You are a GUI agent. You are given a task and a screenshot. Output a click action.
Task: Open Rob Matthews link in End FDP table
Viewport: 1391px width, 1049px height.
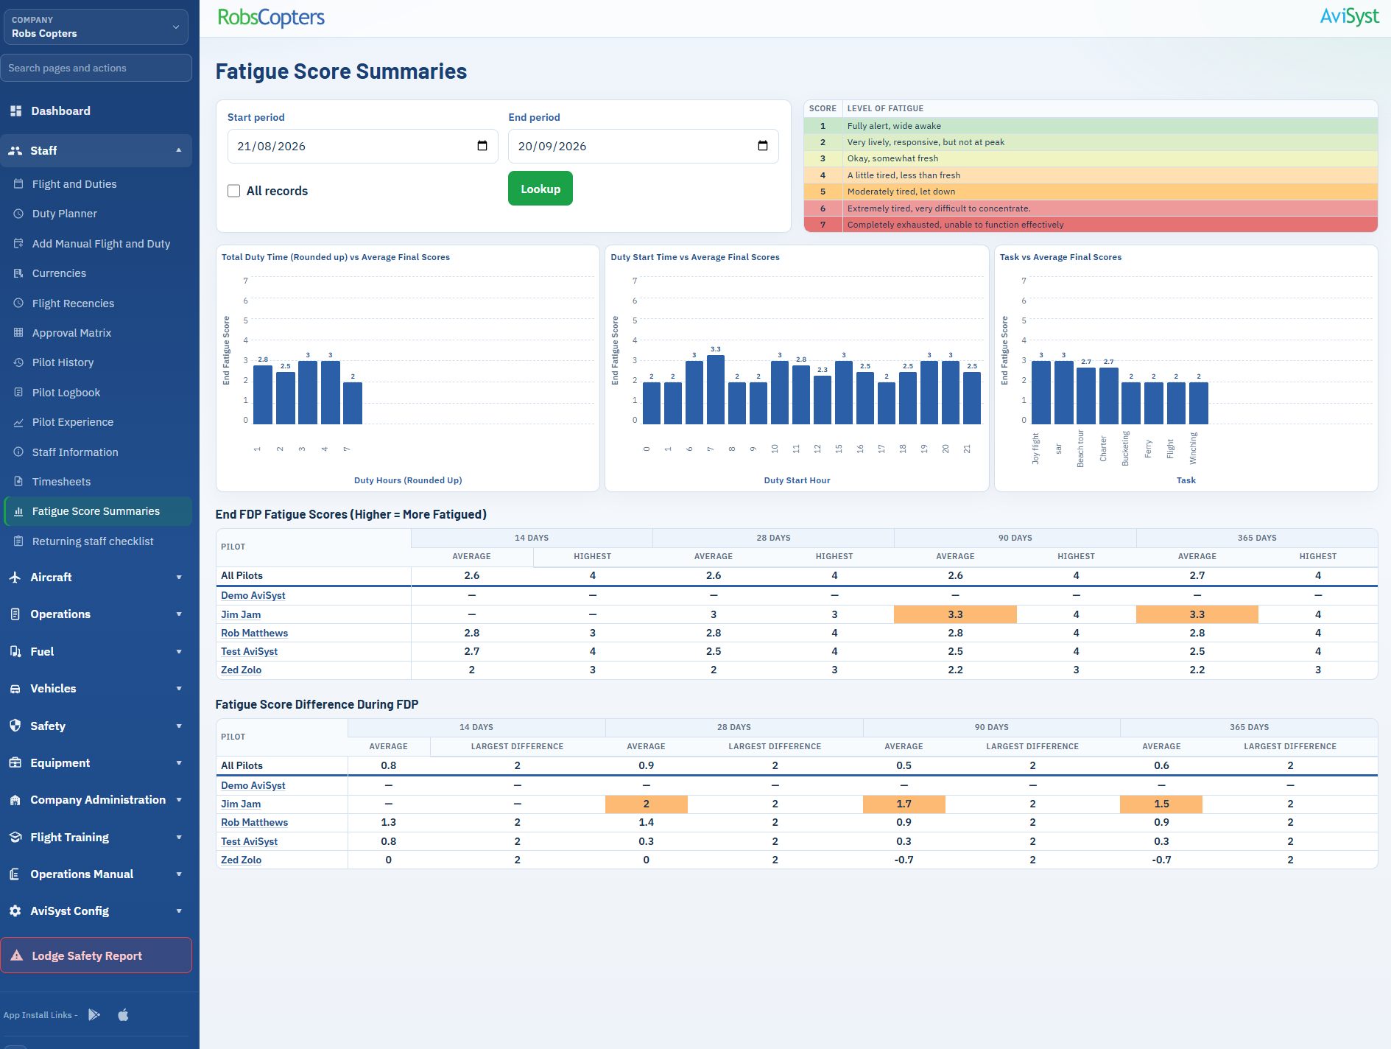[x=254, y=633]
